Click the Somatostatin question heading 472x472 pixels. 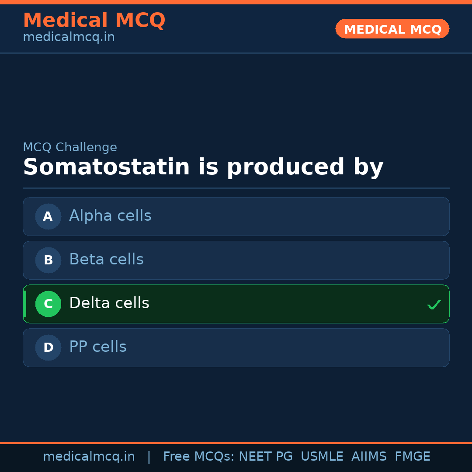coord(203,167)
